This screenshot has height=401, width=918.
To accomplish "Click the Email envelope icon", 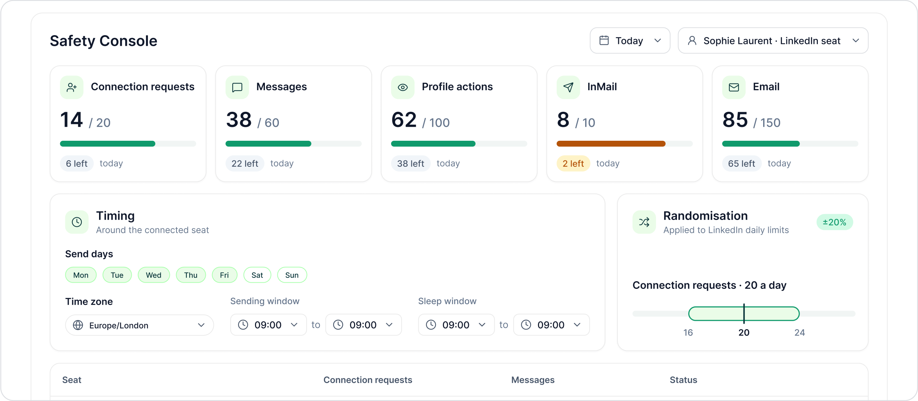I will (733, 87).
